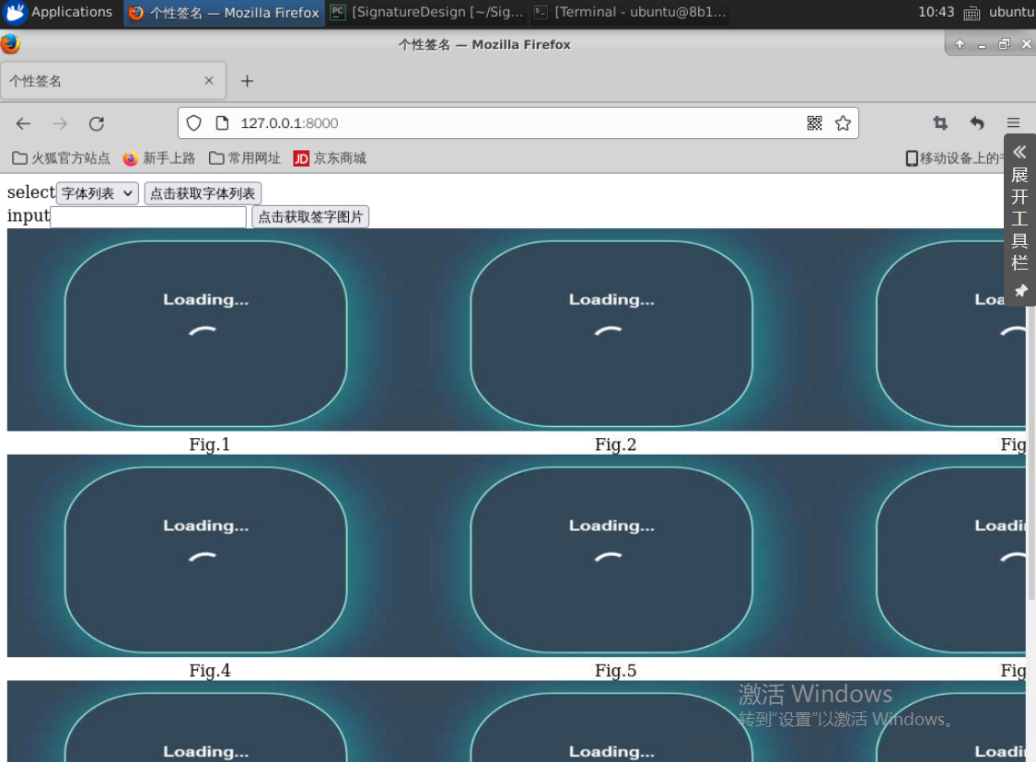Click the undo arrow toolbar icon
This screenshot has width=1036, height=762.
click(x=977, y=123)
